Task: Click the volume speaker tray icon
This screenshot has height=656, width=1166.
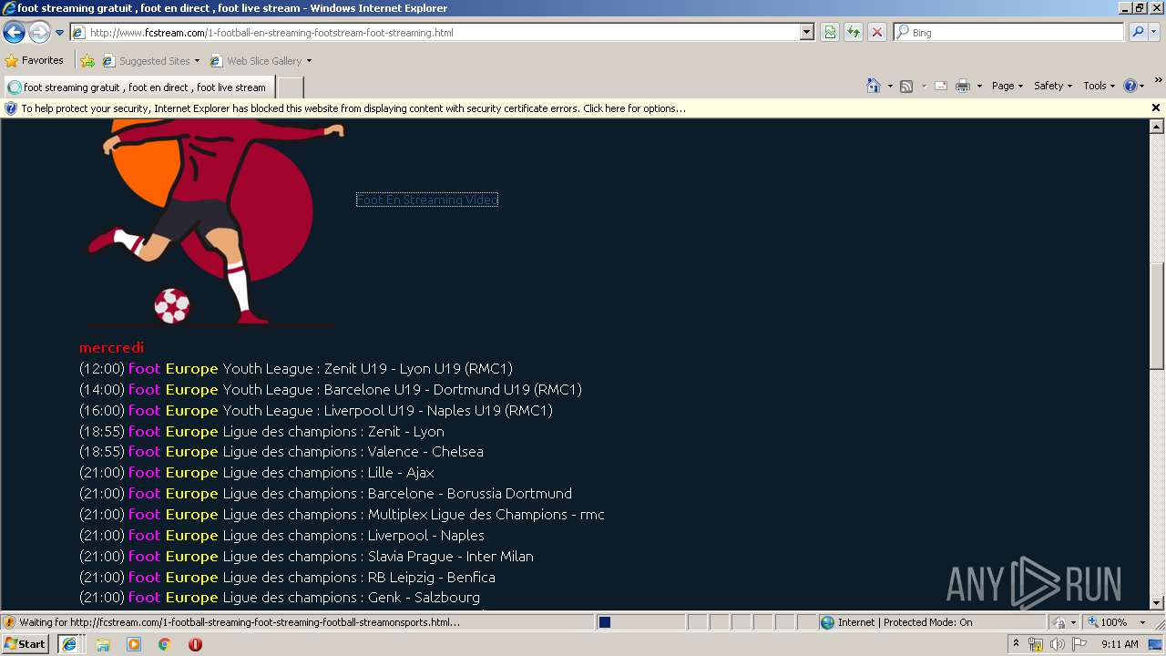Action: tap(1057, 644)
